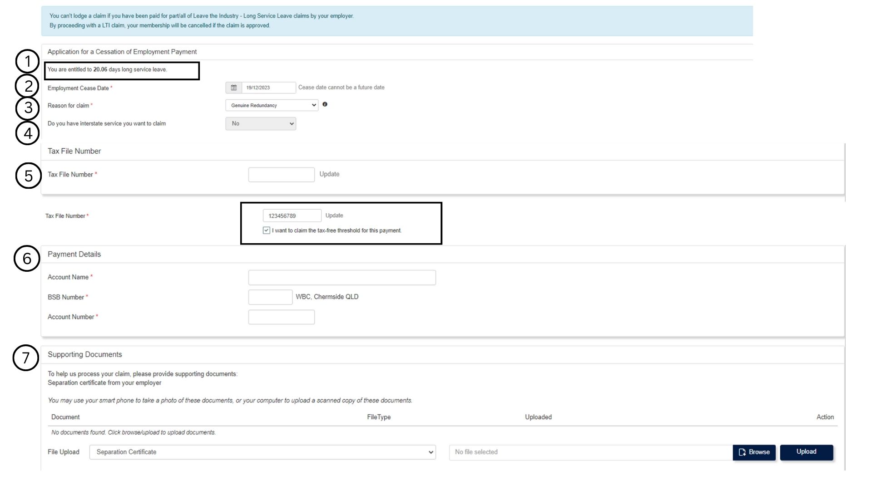Viewport: 872px width, 490px height.
Task: Click the Update button in TFN detail box
Action: pyautogui.click(x=334, y=216)
